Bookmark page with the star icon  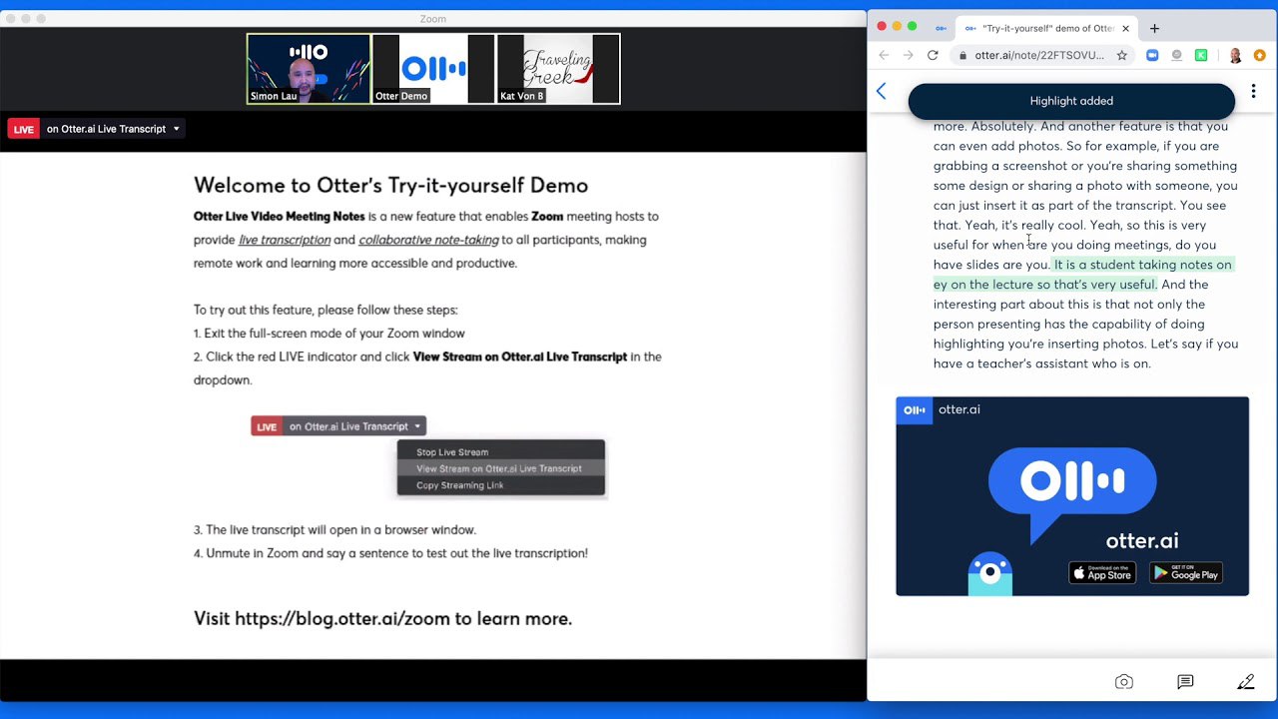pyautogui.click(x=1122, y=55)
